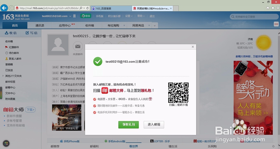280x149 pixels.
Task: Click the red 邮箱大师 app icon in dialog
Action: 105,91
